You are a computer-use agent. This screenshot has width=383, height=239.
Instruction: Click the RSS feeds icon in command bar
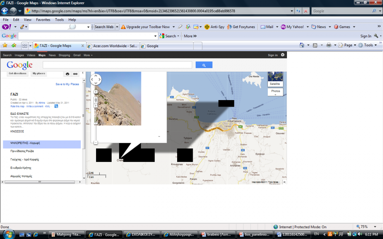(x=315, y=45)
